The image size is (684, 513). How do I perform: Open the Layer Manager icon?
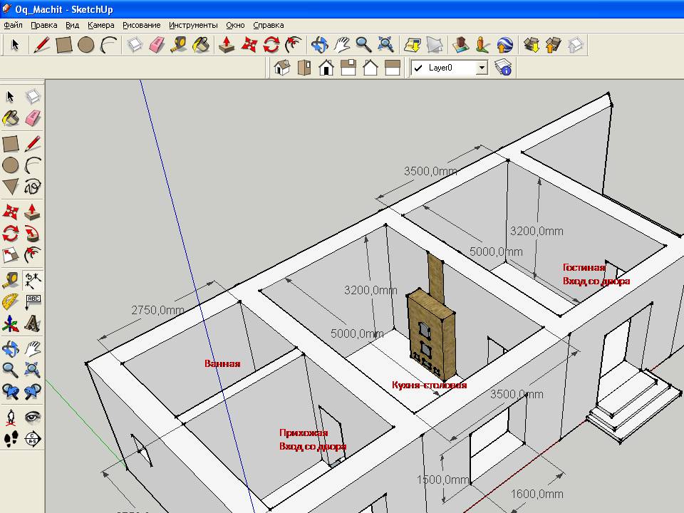pos(504,68)
